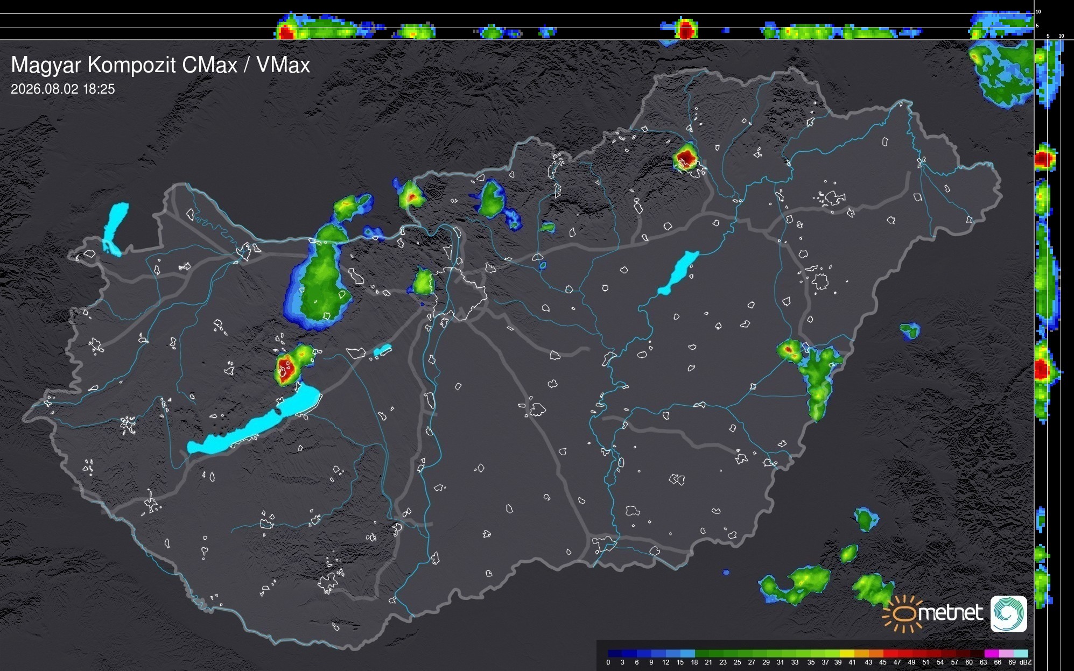
Task: Click the Magyar Kompozit CMax / VMax title
Action: (160, 65)
